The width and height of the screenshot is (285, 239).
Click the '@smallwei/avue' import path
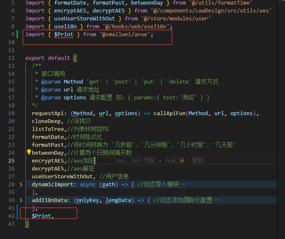(126, 34)
